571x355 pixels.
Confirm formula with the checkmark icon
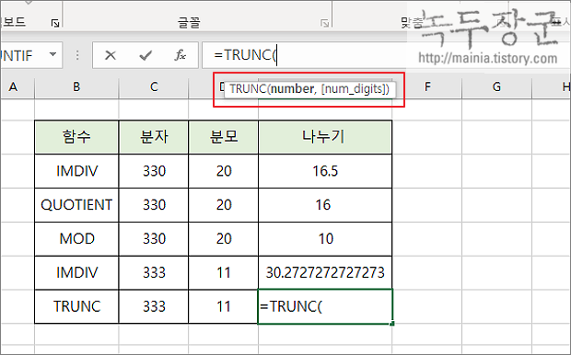coord(146,55)
